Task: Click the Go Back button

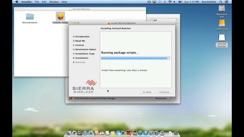Action: [147, 92]
